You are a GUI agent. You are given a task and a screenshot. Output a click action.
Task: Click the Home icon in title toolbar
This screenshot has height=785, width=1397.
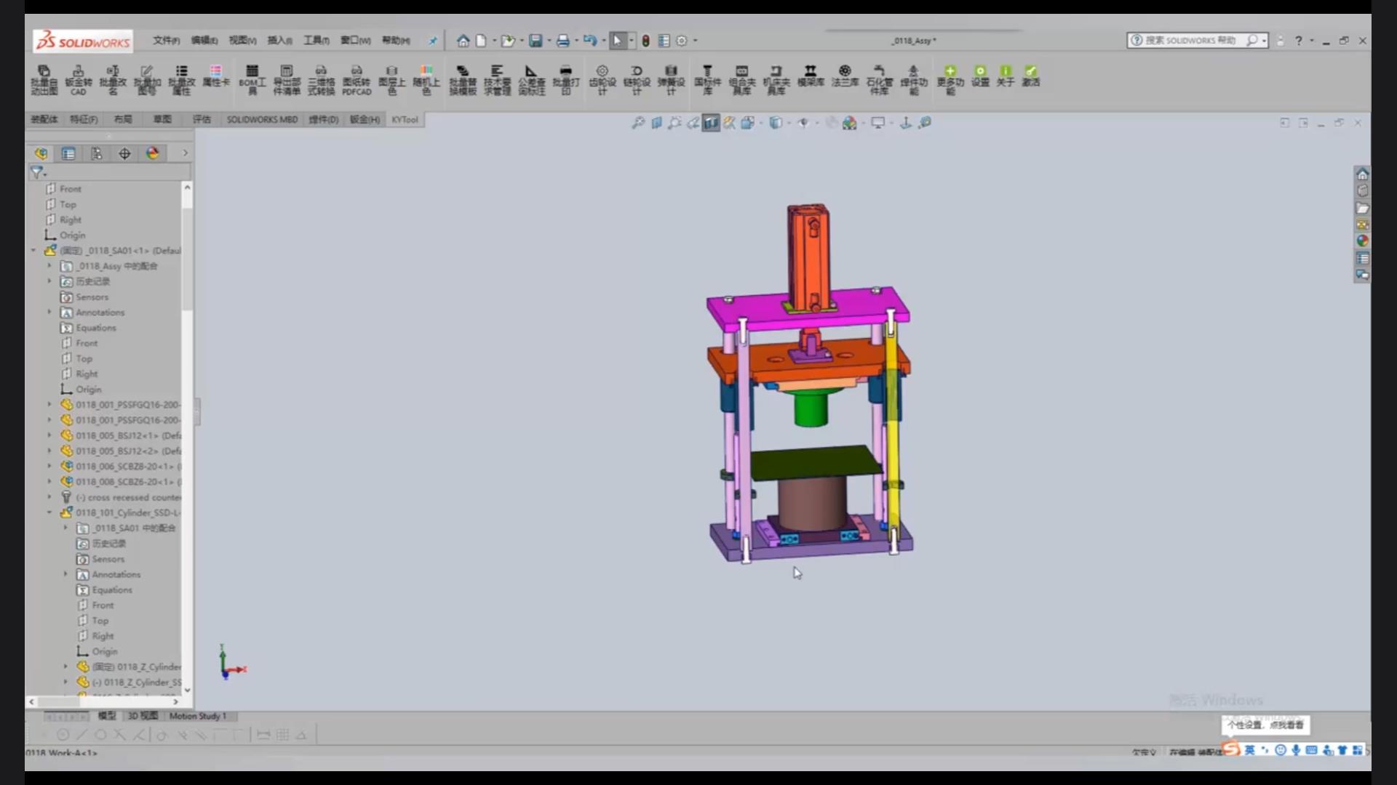pyautogui.click(x=463, y=41)
